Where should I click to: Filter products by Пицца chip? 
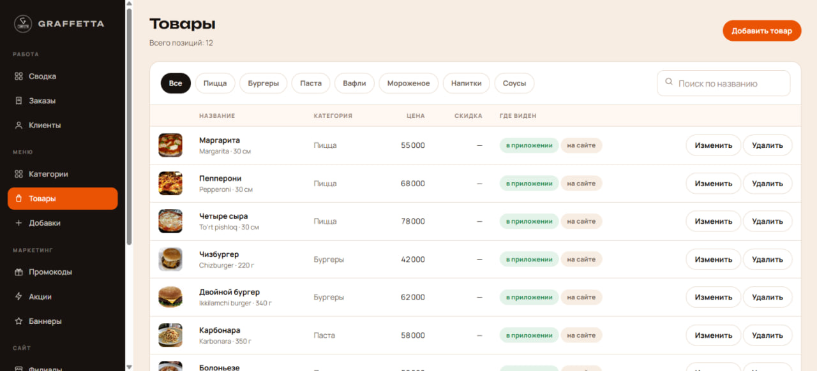215,84
